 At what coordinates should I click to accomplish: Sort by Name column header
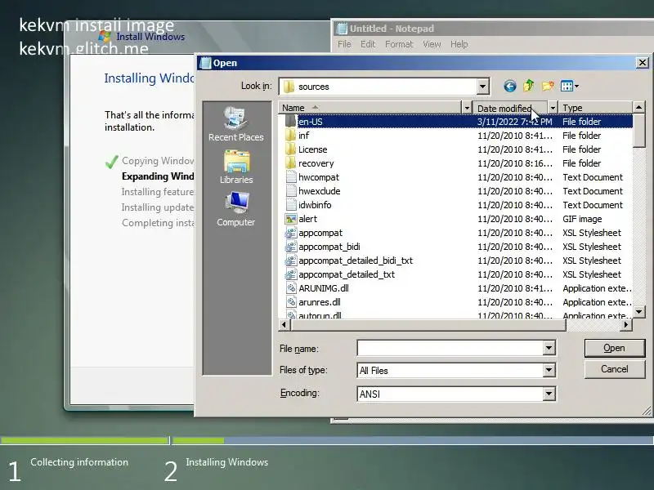370,108
